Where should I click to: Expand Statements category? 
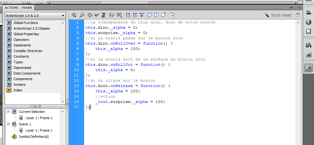pos(22,45)
